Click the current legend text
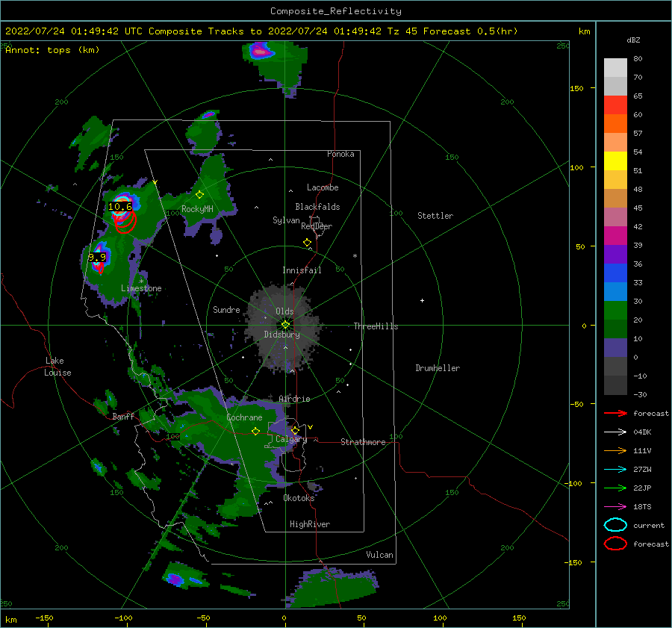This screenshot has height=628, width=672. (x=649, y=525)
